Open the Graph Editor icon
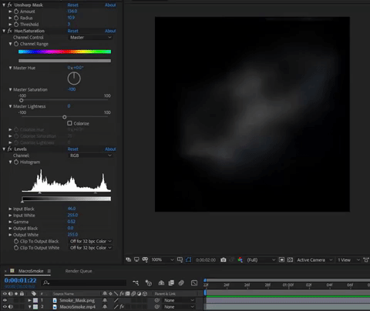The image size is (370, 311). point(194,283)
